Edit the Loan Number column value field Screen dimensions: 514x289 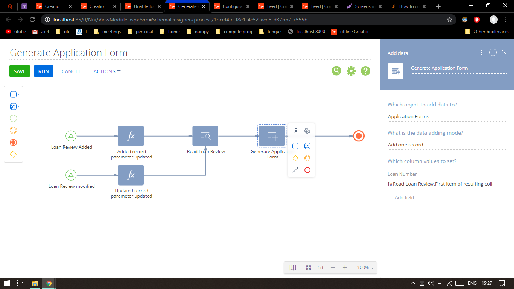pyautogui.click(x=447, y=184)
